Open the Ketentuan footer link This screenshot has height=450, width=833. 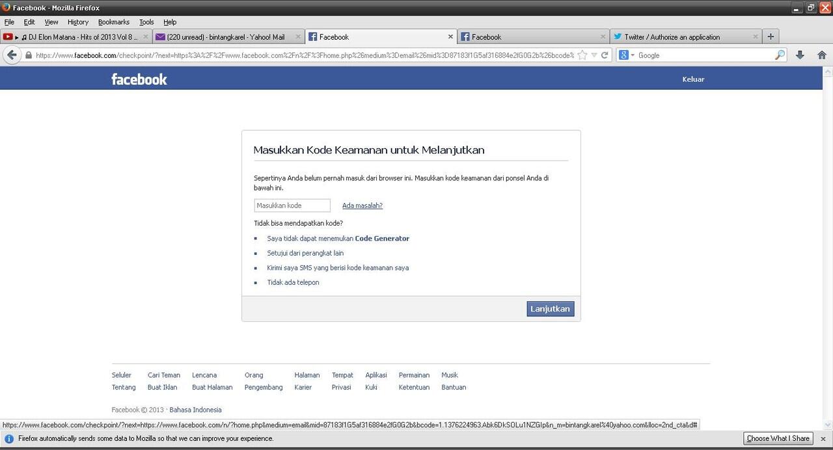[x=415, y=388]
